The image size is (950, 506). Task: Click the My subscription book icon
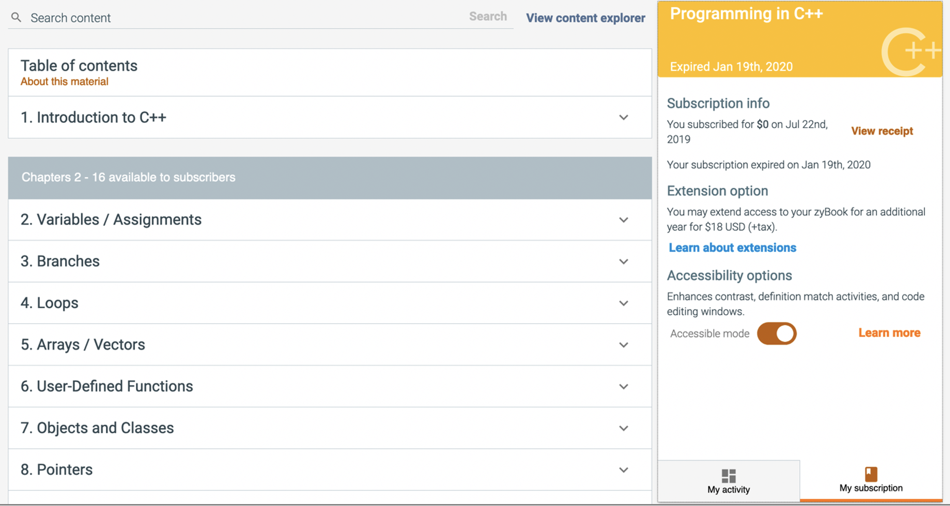pyautogui.click(x=871, y=474)
